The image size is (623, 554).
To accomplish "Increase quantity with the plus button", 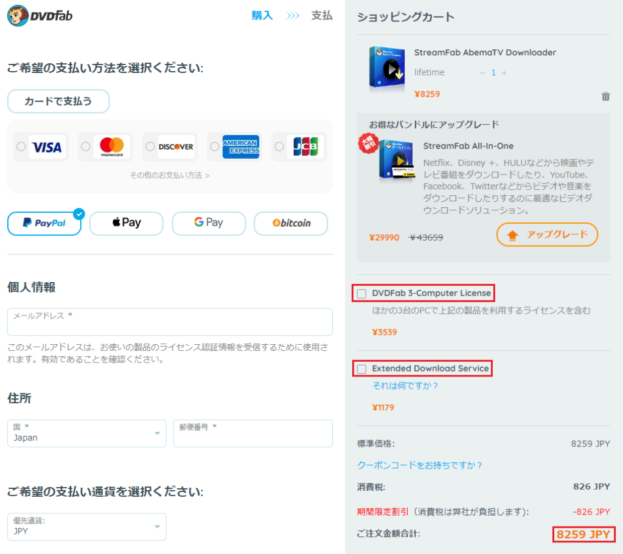I will pos(504,73).
